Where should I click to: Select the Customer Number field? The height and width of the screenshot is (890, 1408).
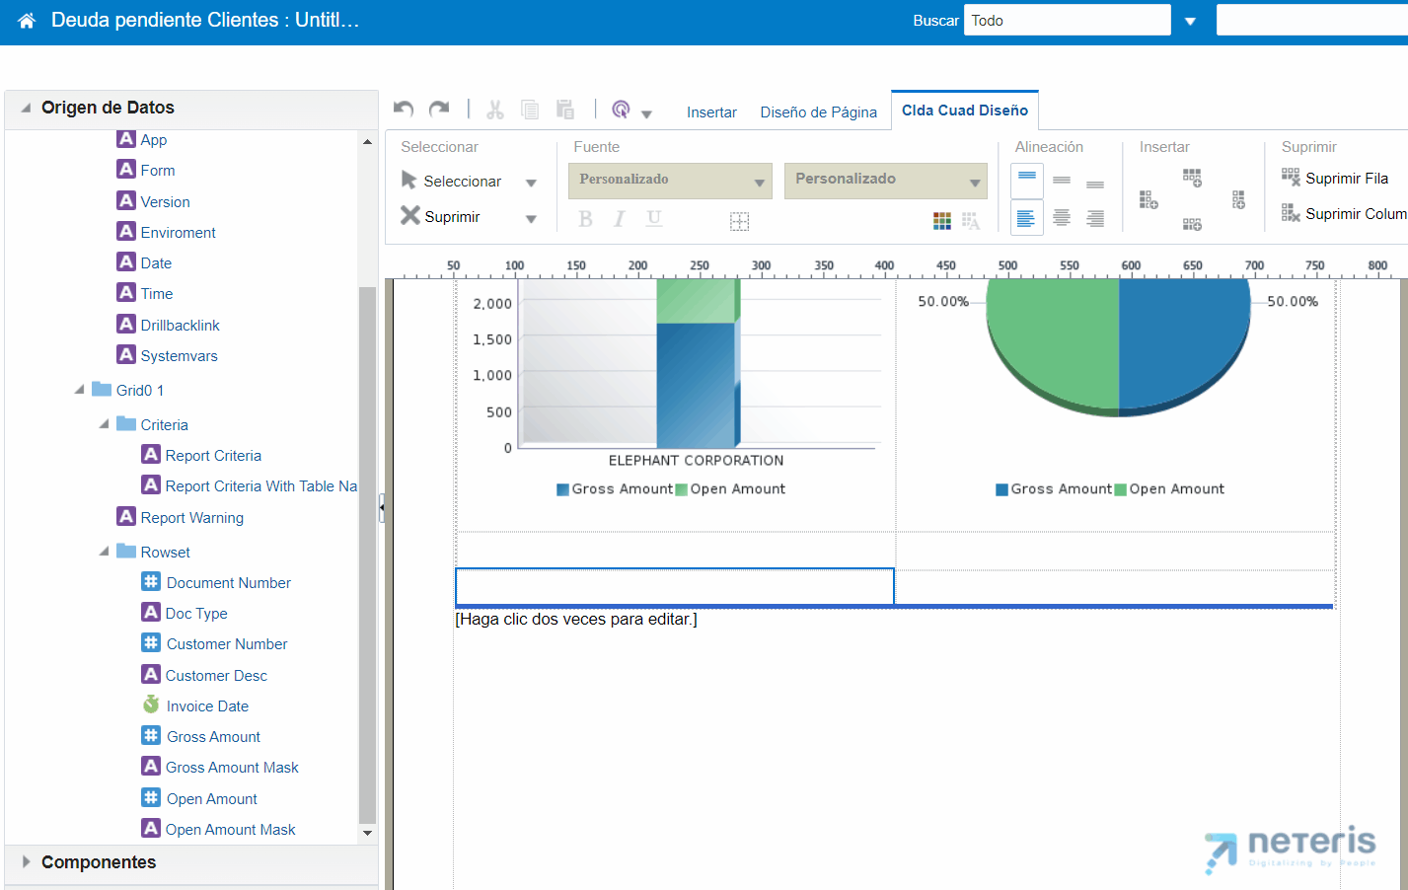click(x=227, y=643)
